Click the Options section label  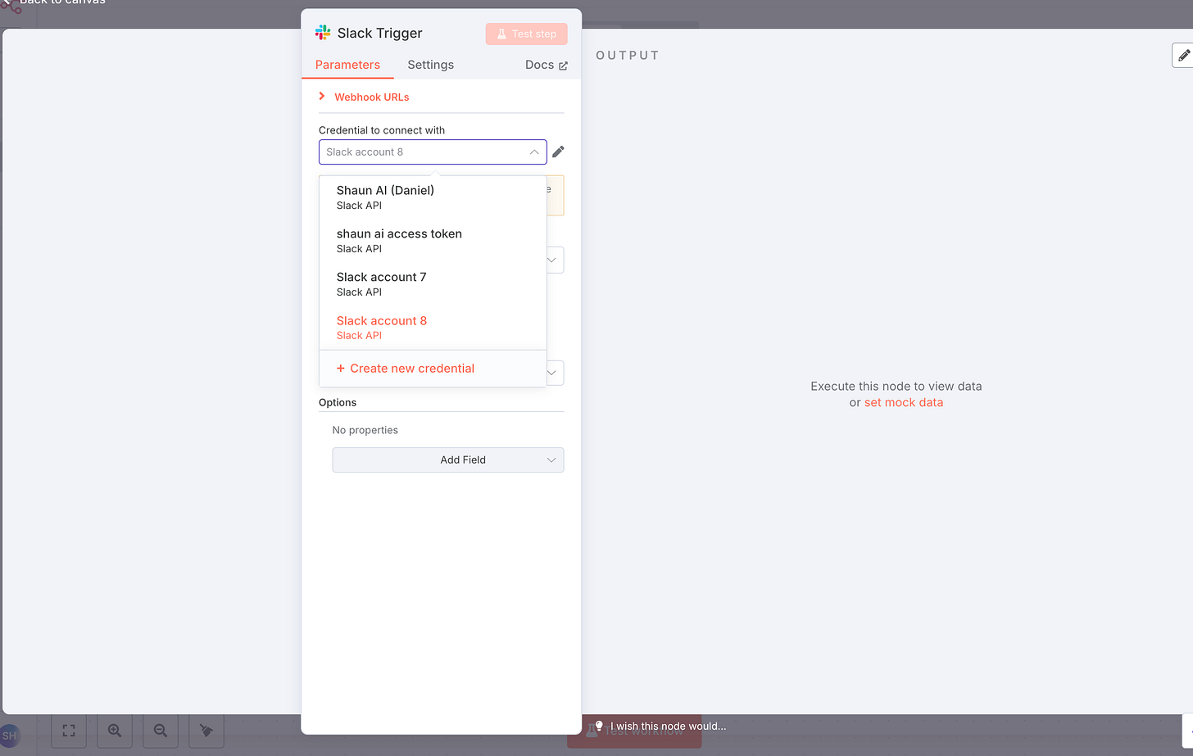pyautogui.click(x=338, y=402)
